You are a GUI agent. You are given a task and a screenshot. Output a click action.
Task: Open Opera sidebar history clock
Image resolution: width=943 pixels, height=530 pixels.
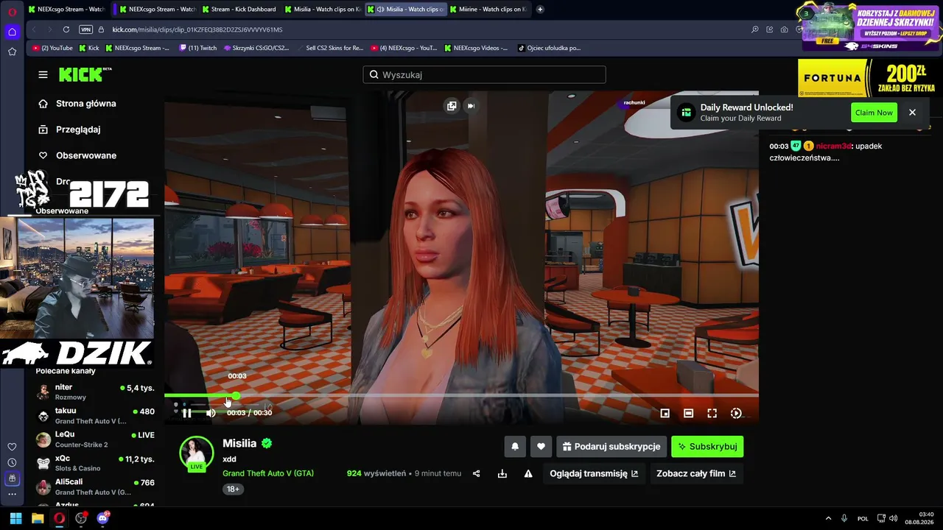pos(12,462)
